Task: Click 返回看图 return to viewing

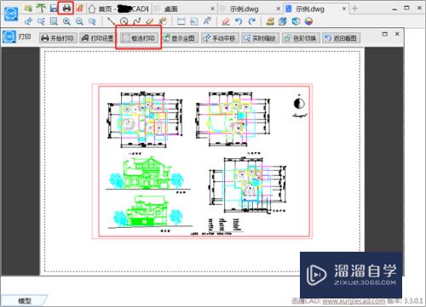Action: click(341, 38)
